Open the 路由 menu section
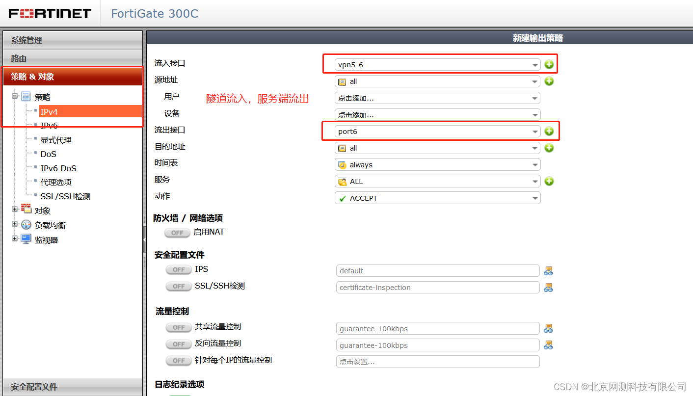 click(73, 58)
